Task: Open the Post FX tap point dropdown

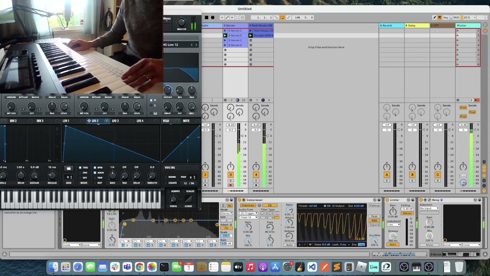Action: pyautogui.click(x=248, y=217)
